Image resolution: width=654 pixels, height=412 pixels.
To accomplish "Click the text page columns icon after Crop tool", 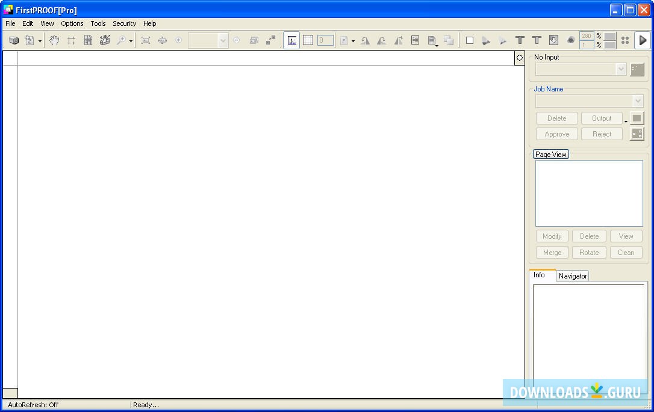I will coord(88,40).
